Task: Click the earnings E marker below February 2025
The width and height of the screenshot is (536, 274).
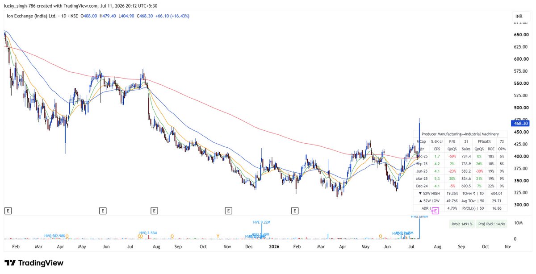Action: tap(7, 210)
